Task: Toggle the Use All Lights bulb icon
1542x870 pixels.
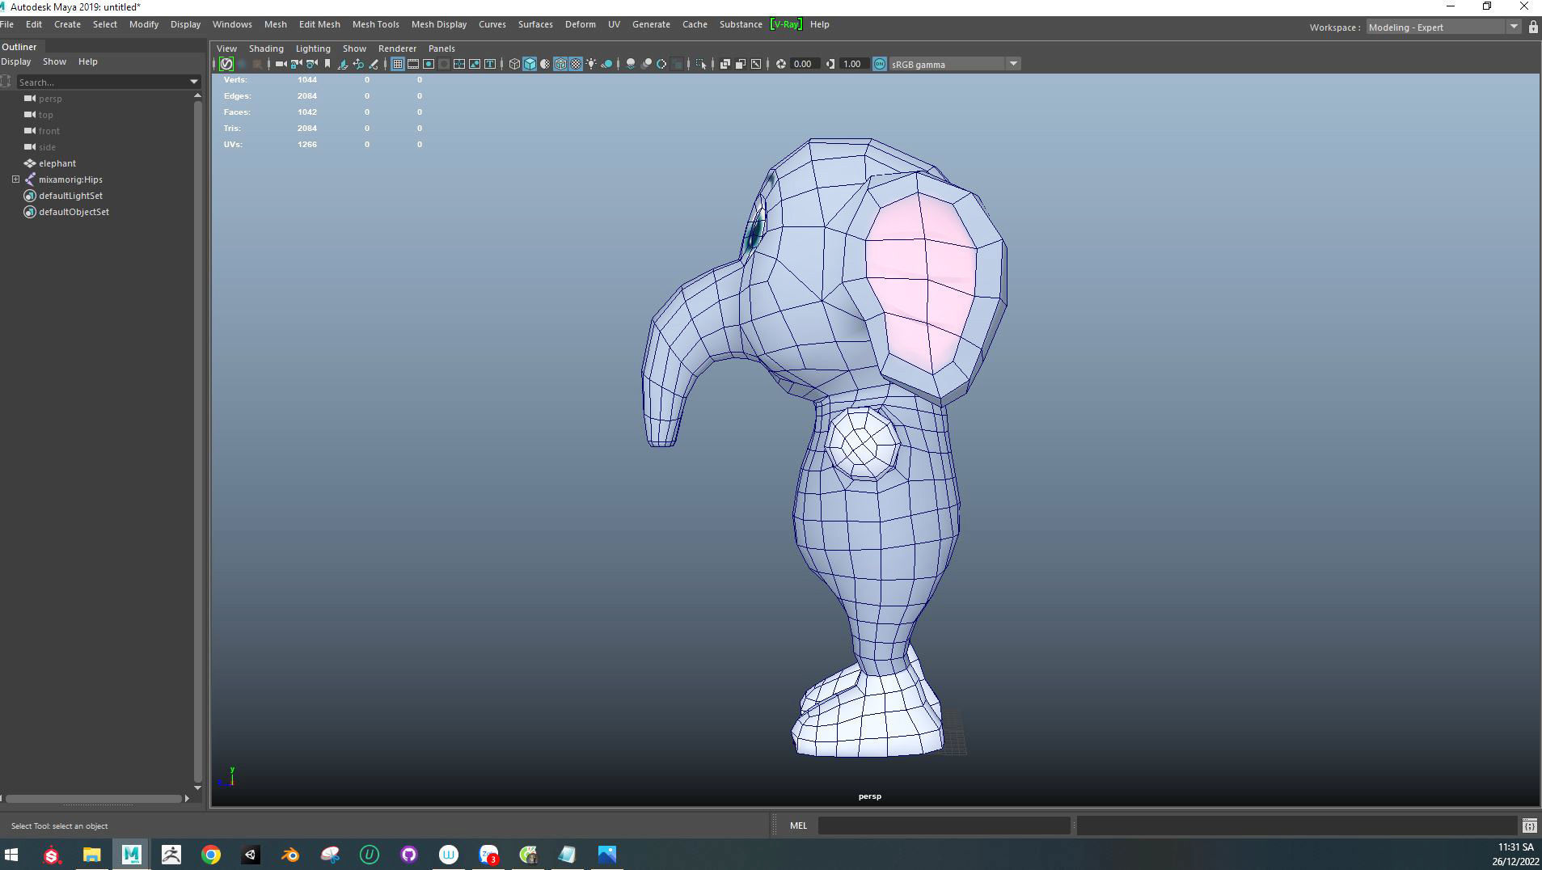Action: pyautogui.click(x=591, y=64)
